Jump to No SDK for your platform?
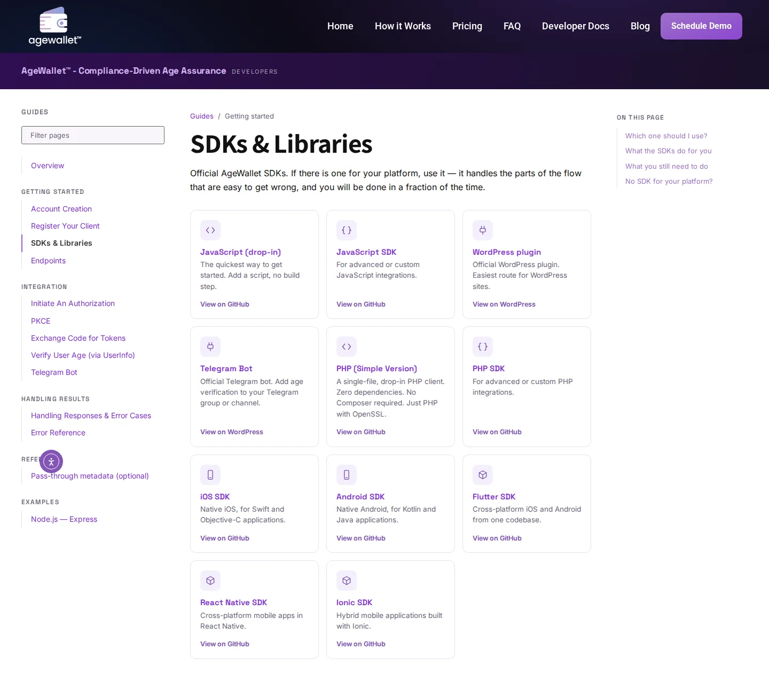 click(669, 181)
